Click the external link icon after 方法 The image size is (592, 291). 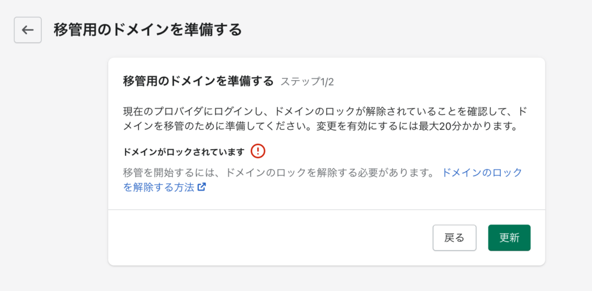pyautogui.click(x=202, y=187)
